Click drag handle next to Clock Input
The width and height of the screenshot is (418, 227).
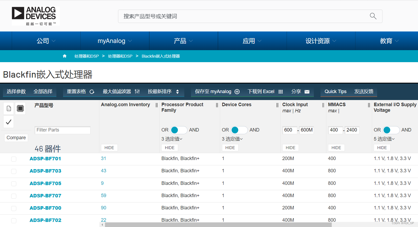[323, 105]
